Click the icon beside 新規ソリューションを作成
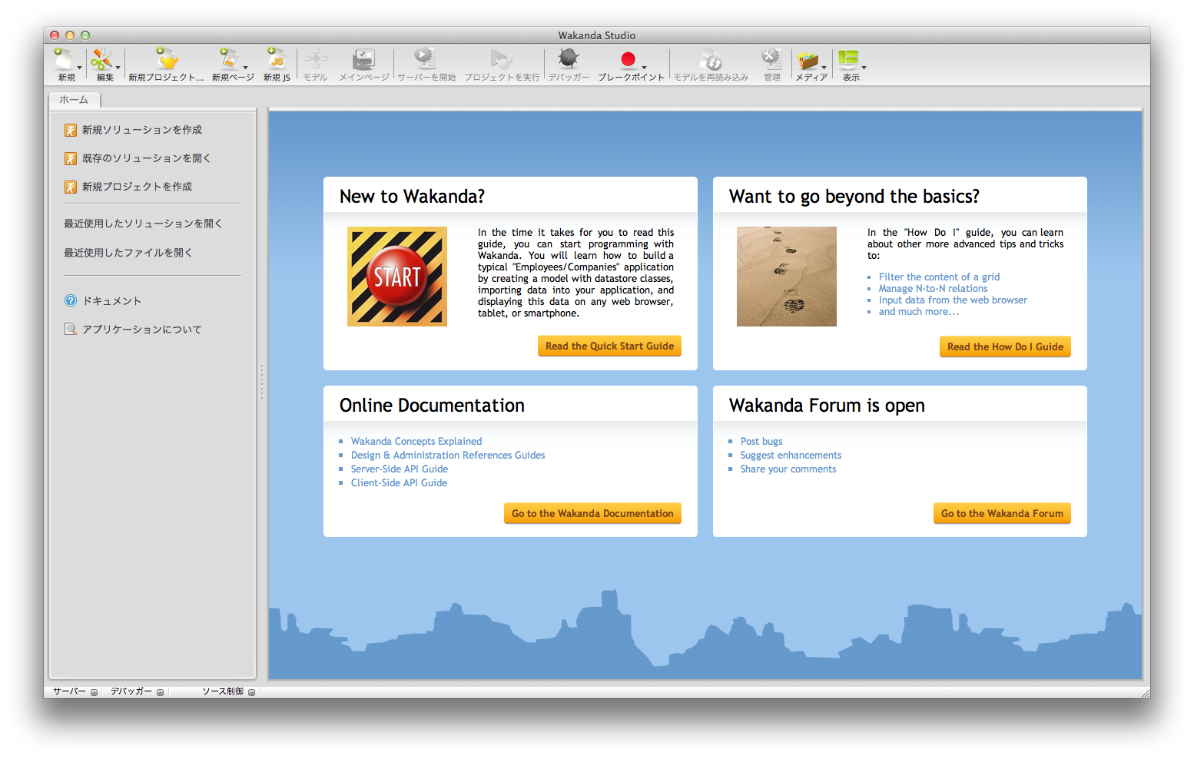 71,131
